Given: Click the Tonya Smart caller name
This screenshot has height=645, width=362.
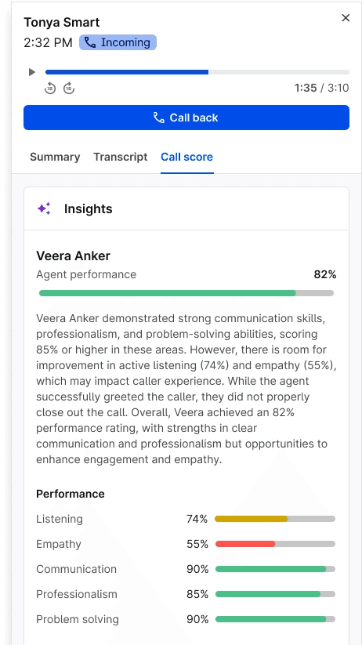Looking at the screenshot, I should tap(61, 22).
